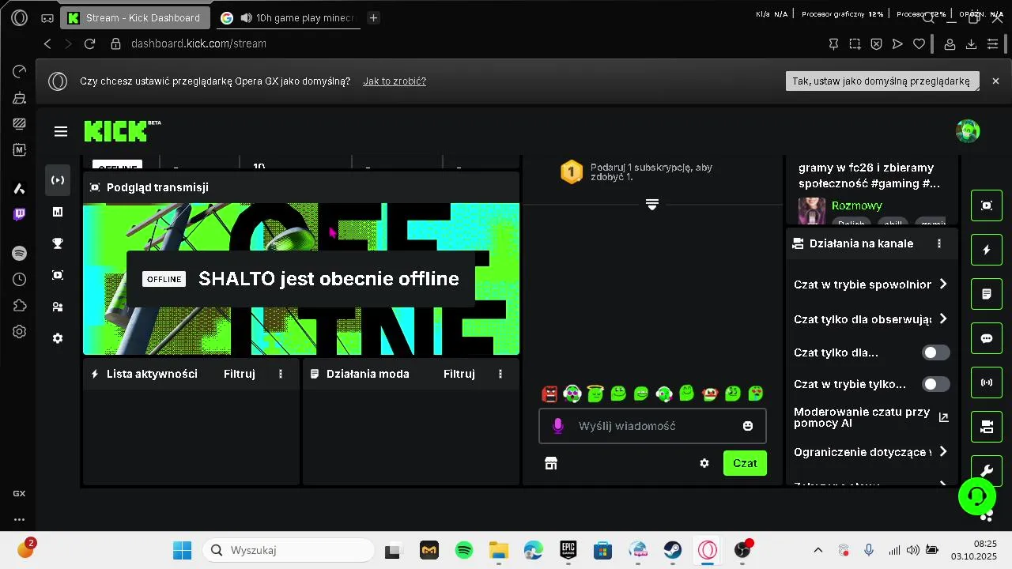Open the Kick sidebar settings gear
Screen dimensions: 1012x569
point(58,338)
